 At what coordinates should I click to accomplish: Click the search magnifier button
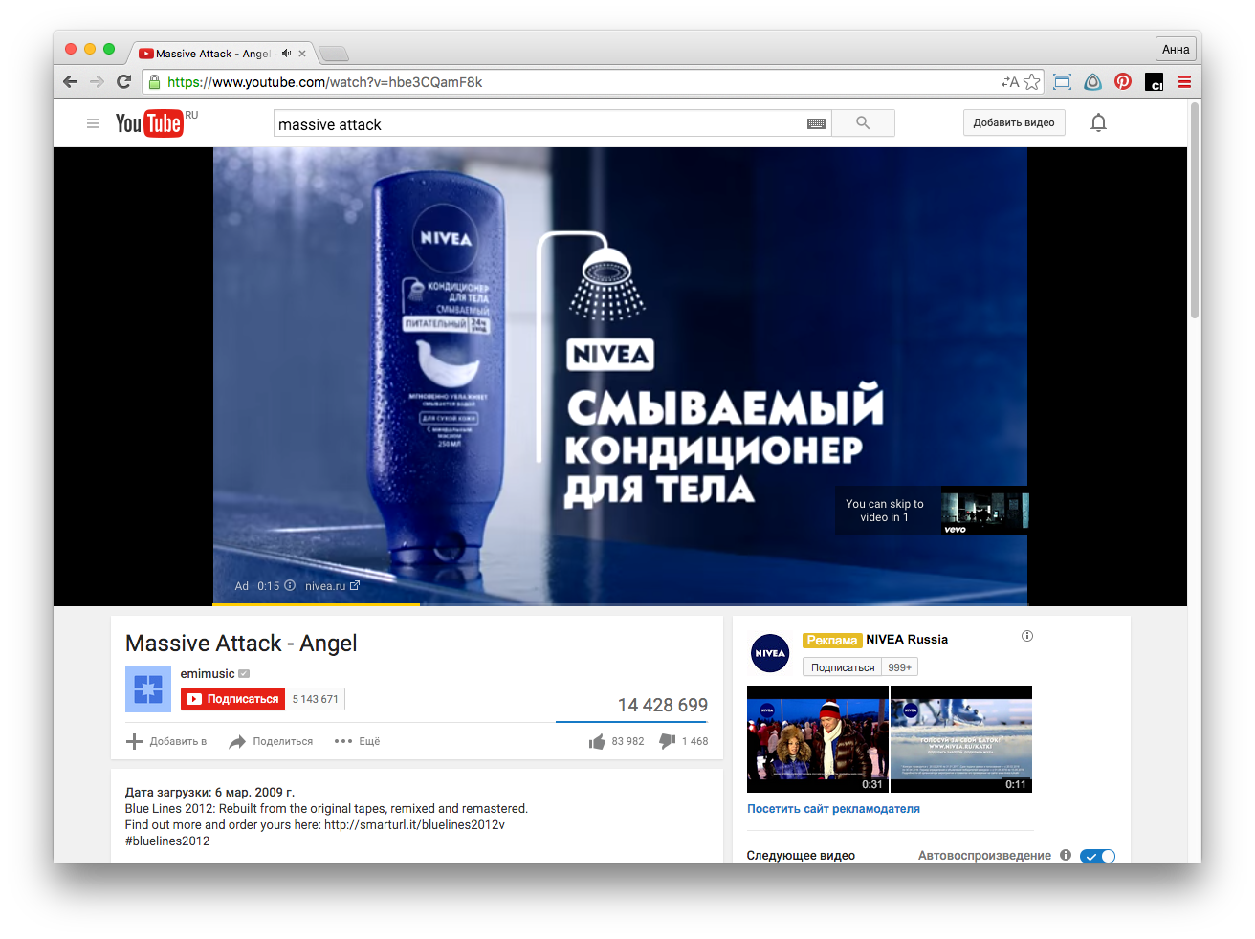(863, 123)
